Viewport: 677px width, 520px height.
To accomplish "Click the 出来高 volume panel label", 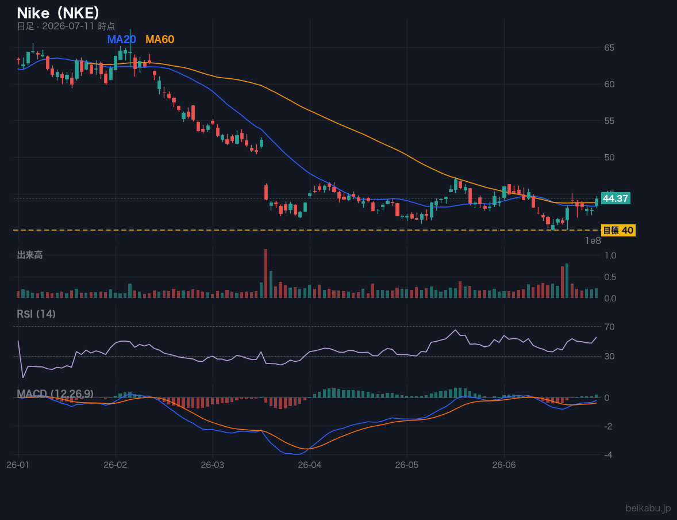I will click(30, 255).
